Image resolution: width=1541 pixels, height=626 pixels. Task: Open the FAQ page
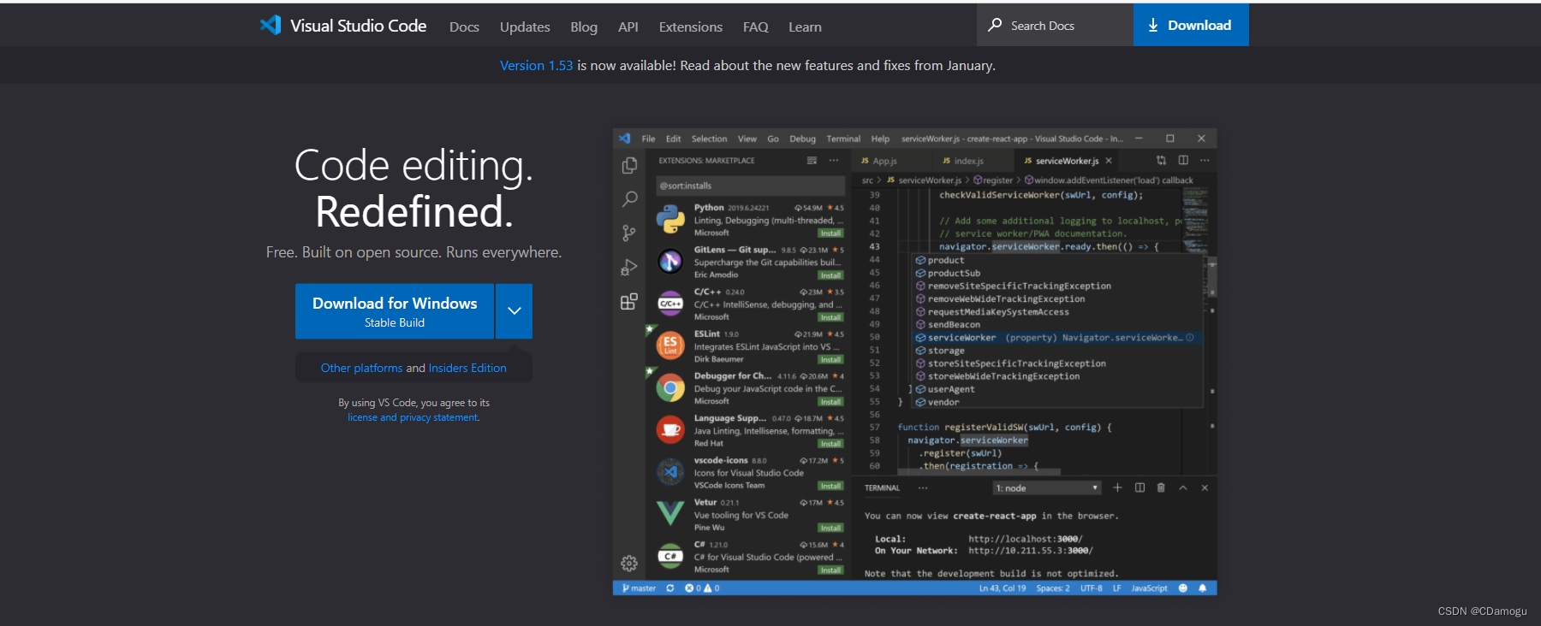pyautogui.click(x=756, y=27)
